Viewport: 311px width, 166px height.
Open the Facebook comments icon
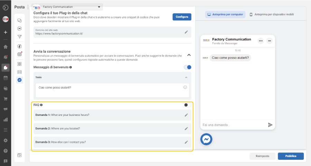click(x=19, y=46)
